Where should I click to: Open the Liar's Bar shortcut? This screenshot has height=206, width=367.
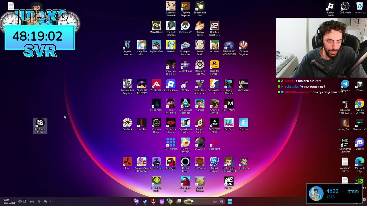pos(142,124)
